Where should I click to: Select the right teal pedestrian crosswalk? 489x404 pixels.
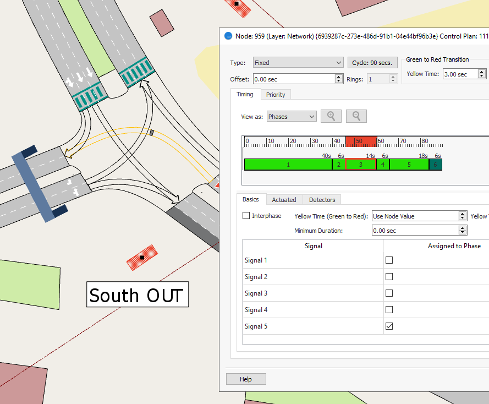(136, 72)
